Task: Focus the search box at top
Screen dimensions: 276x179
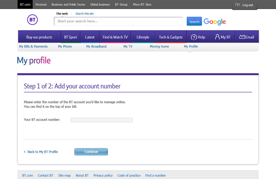Action: point(118,21)
